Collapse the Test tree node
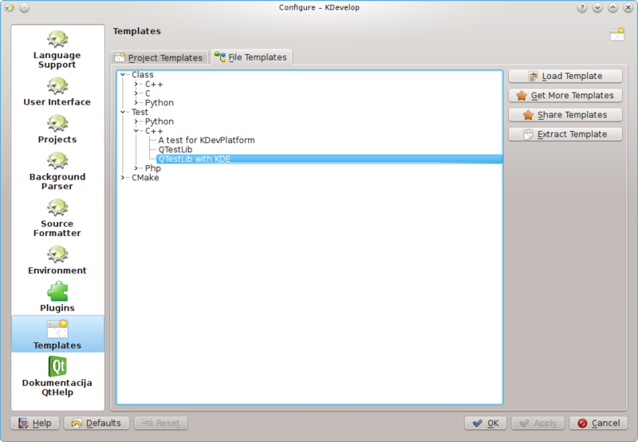638x442 pixels. pyautogui.click(x=123, y=112)
